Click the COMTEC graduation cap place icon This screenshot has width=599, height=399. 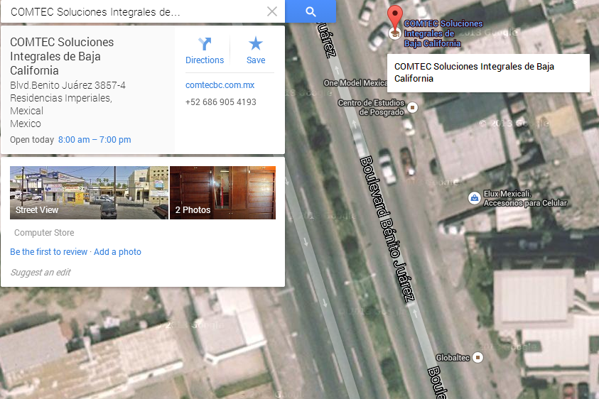pyautogui.click(x=394, y=33)
